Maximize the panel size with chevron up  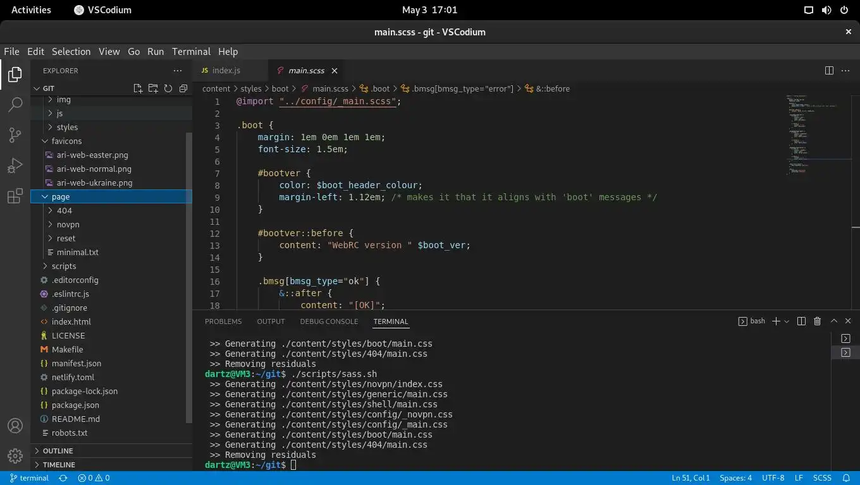tap(833, 321)
